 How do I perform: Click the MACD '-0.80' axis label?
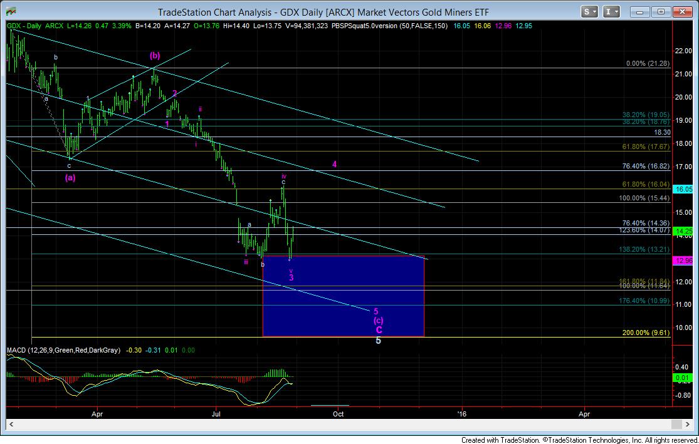pos(682,395)
